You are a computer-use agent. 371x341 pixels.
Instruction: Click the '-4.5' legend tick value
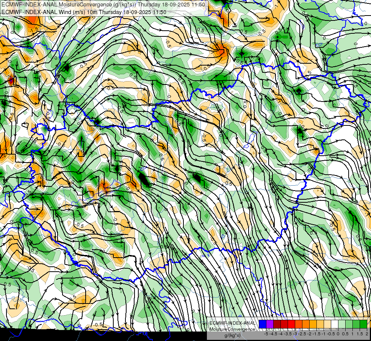[x=273, y=334]
